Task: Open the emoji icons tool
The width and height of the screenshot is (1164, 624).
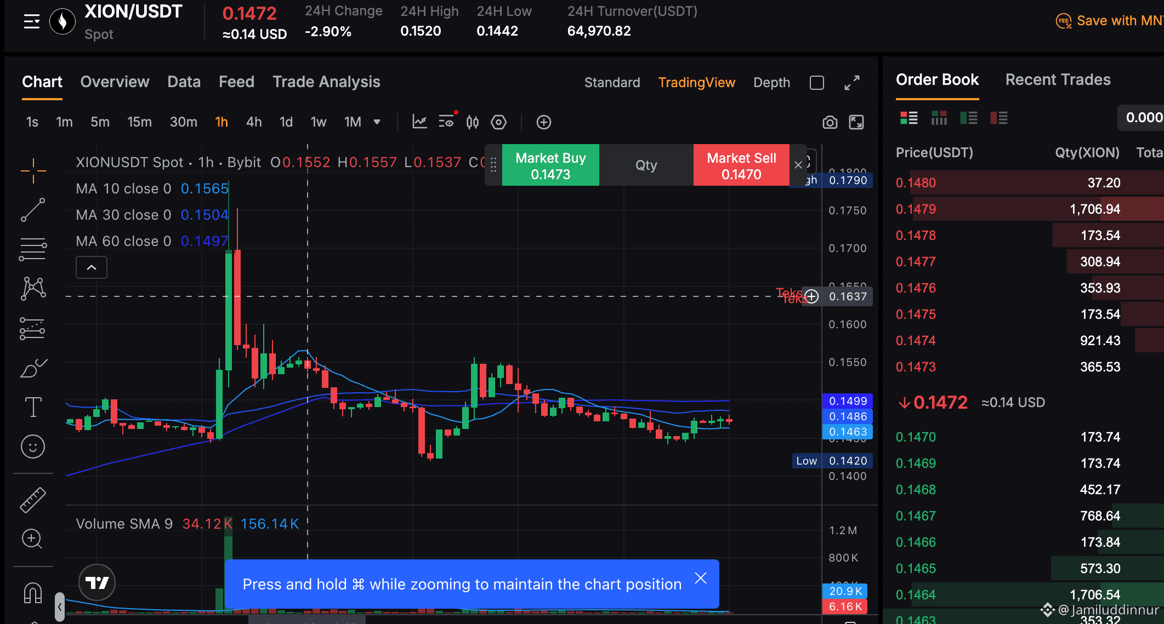Action: coord(33,446)
